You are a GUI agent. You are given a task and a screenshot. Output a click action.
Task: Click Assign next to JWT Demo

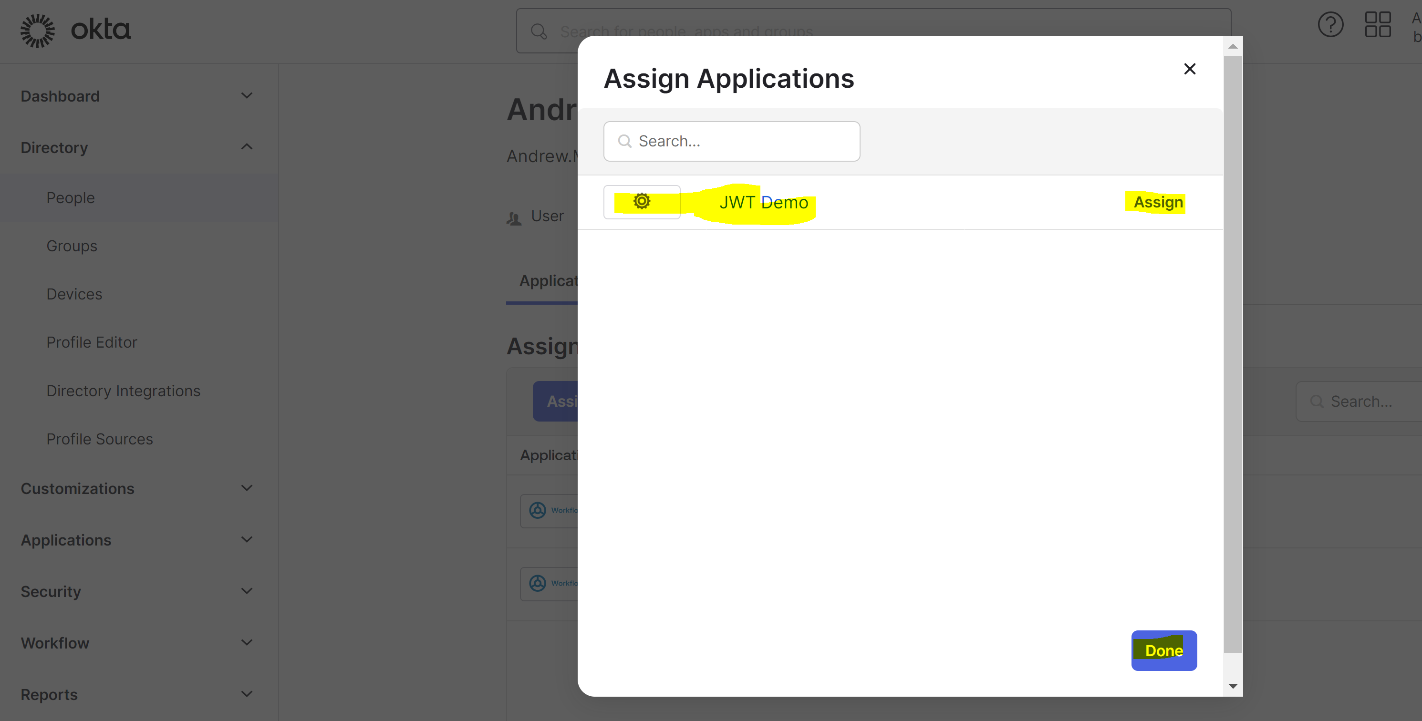tap(1156, 202)
